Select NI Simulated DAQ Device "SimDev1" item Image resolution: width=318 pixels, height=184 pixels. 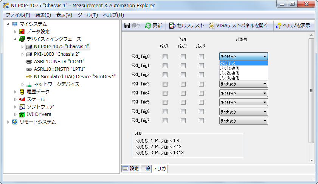point(74,77)
